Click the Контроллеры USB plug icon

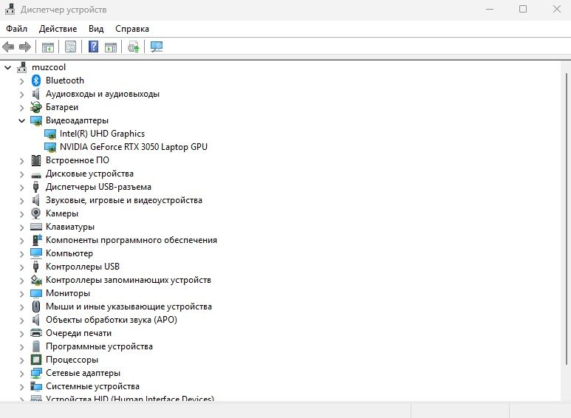35,267
